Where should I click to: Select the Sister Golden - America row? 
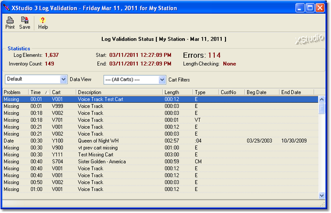coord(160,162)
